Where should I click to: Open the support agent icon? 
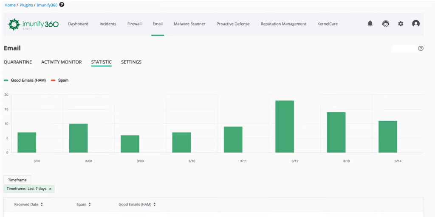[385, 24]
